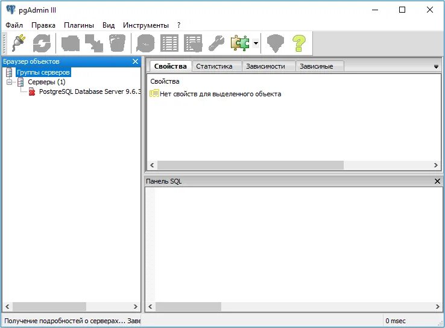The width and height of the screenshot is (445, 328).
Task: Close the Браузер объектов panel
Action: (136, 61)
